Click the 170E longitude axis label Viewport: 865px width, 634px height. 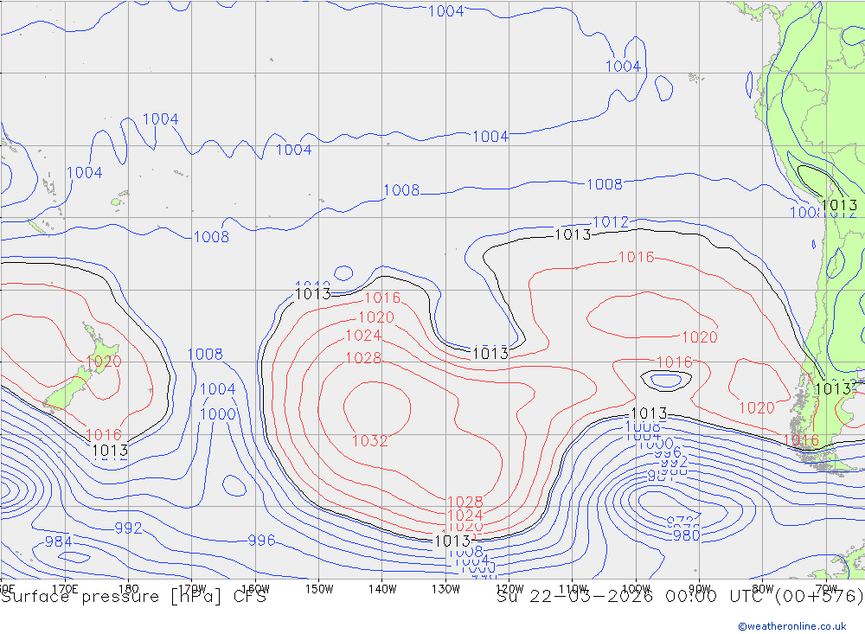pyautogui.click(x=65, y=589)
